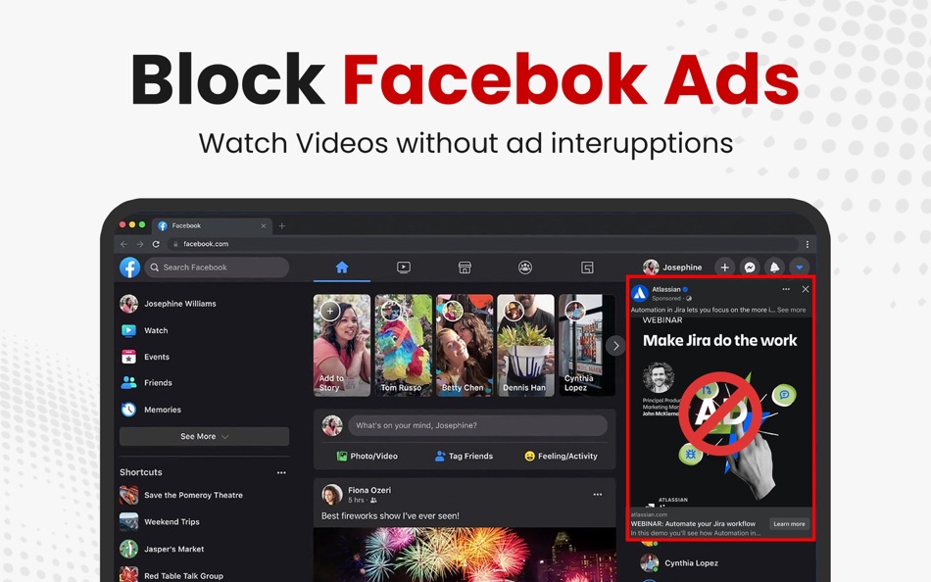The height and width of the screenshot is (582, 931).
Task: Click Add to Story card
Action: point(342,345)
